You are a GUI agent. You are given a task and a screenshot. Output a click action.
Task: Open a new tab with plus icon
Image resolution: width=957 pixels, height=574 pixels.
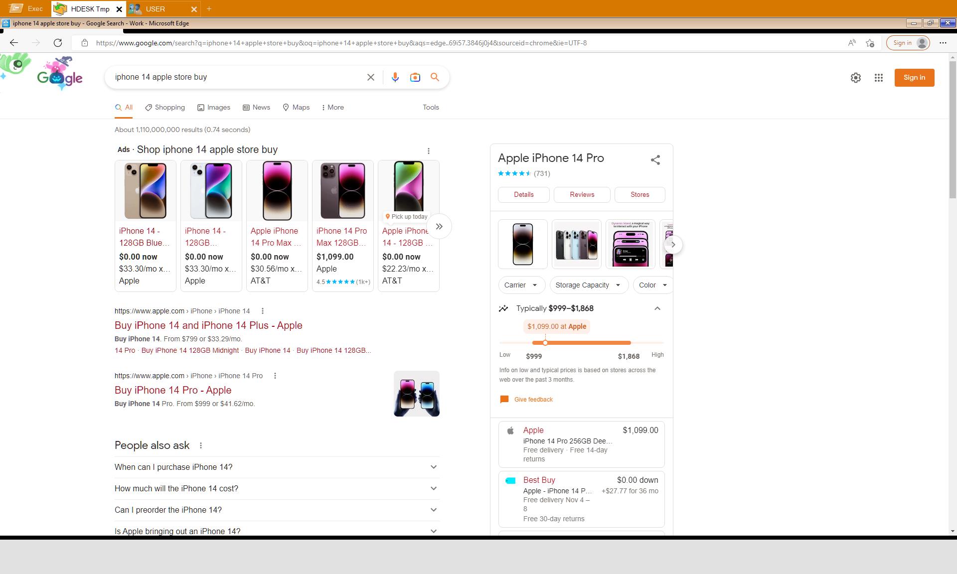209,9
